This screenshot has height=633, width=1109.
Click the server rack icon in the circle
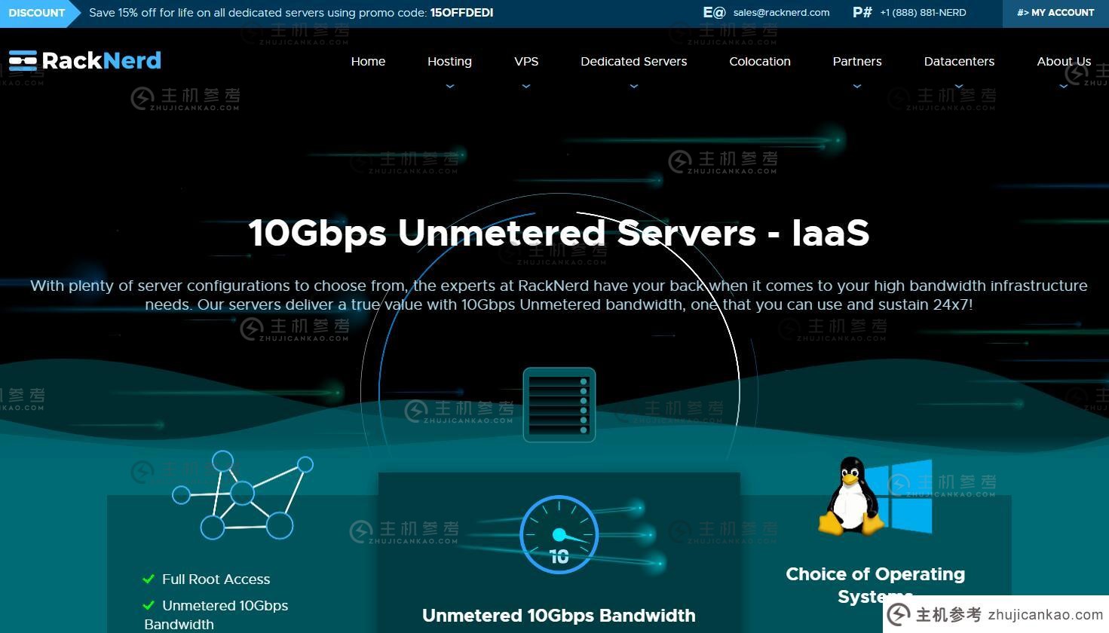559,405
